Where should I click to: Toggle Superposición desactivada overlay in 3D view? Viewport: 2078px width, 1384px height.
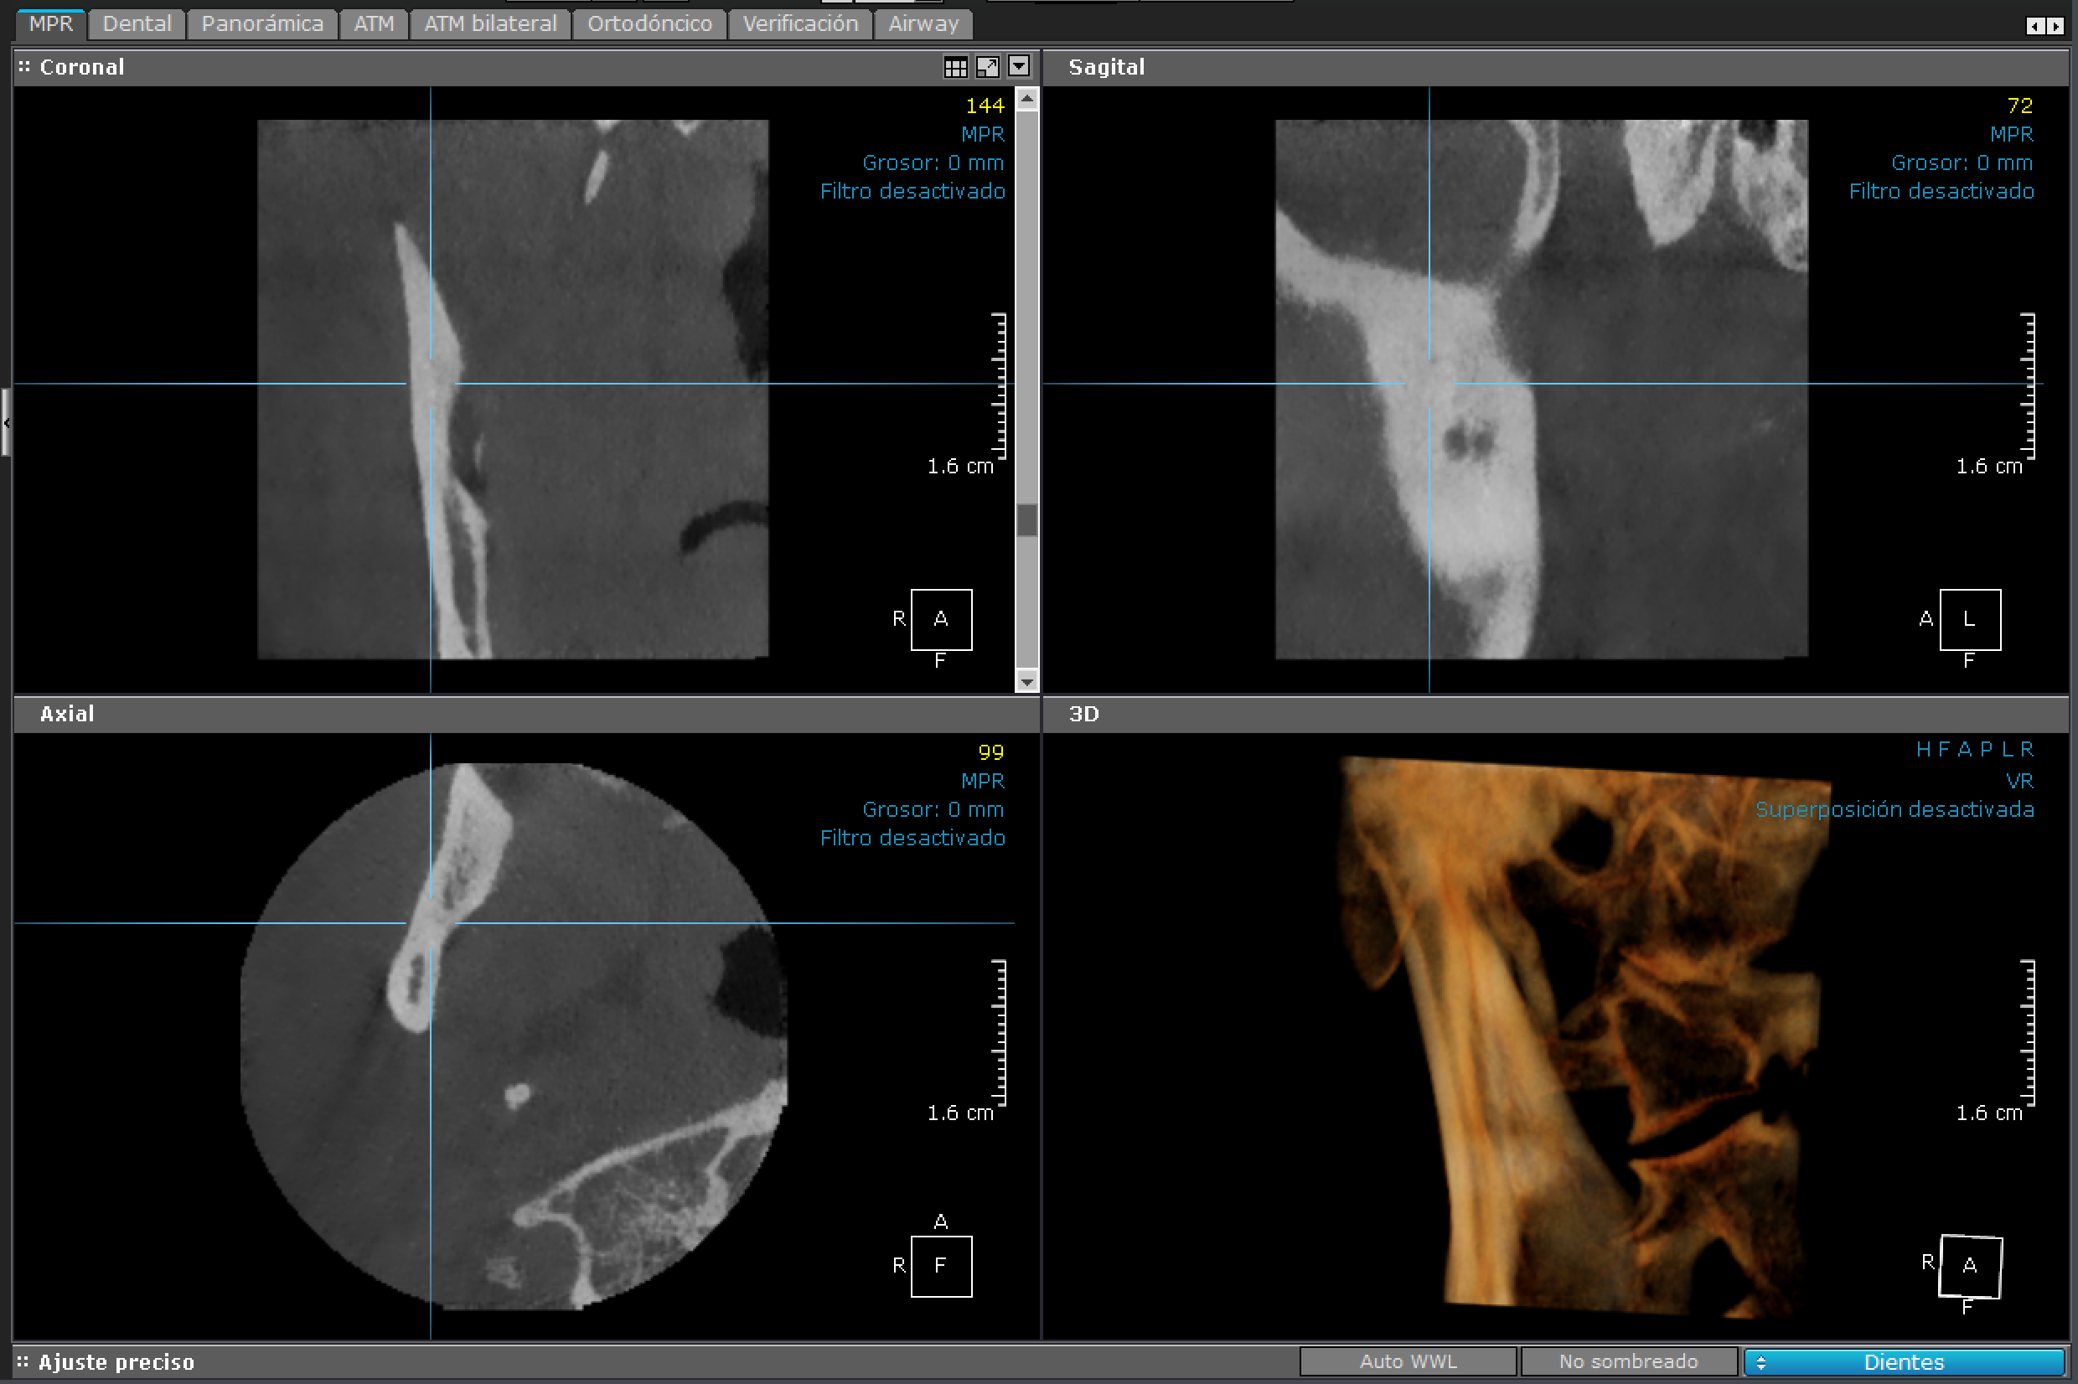[x=1894, y=809]
